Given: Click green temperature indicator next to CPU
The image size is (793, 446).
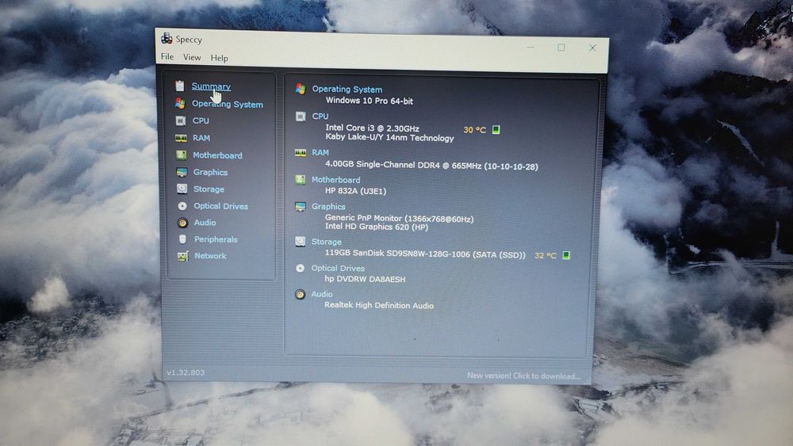Looking at the screenshot, I should tap(496, 130).
